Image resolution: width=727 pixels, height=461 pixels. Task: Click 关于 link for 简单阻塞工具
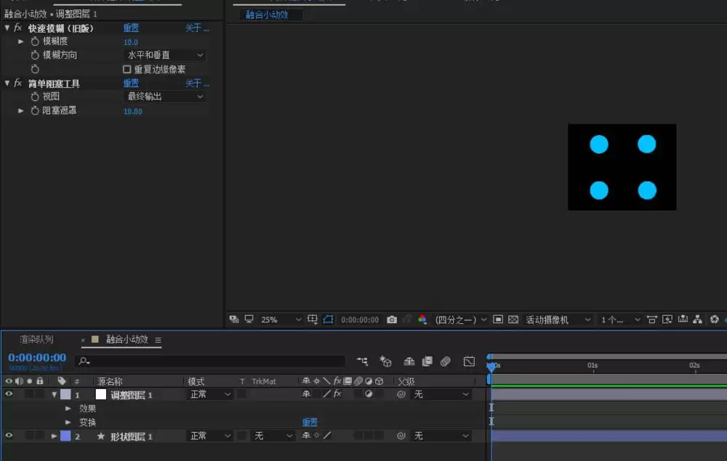click(x=197, y=83)
